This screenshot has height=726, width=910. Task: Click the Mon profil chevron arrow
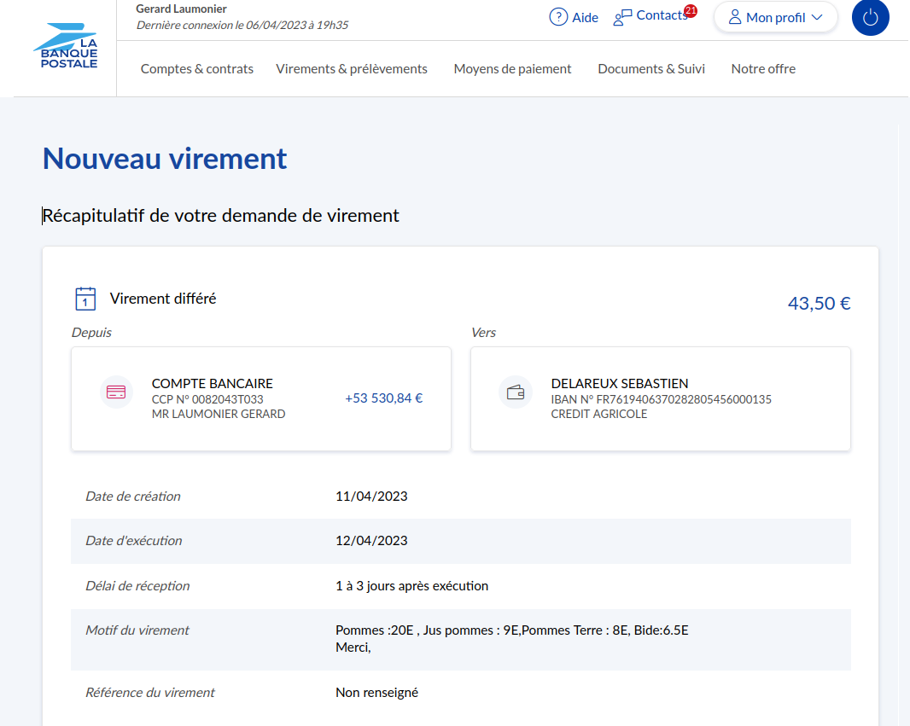point(817,17)
